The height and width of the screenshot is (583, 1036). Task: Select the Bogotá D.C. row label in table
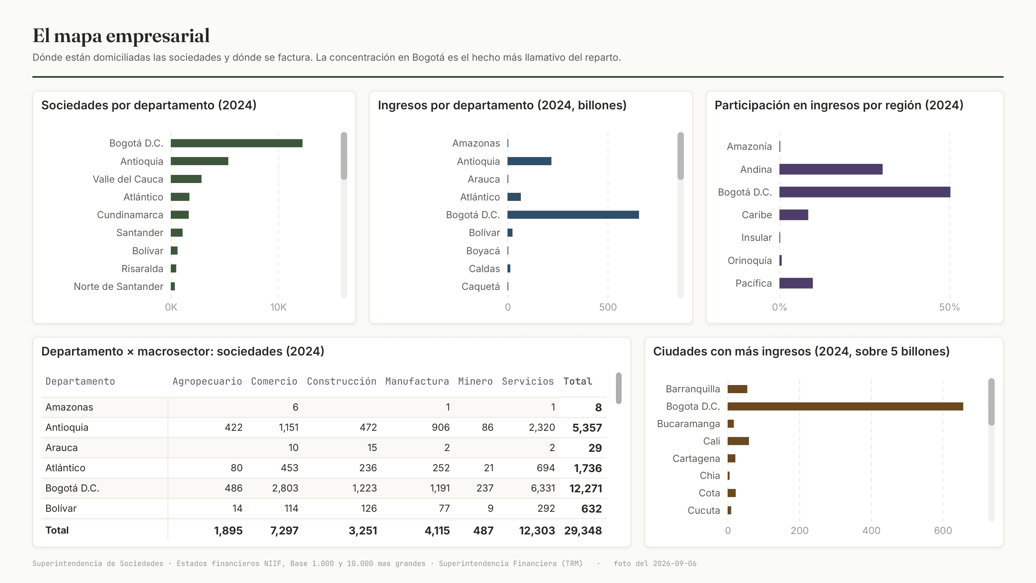(72, 488)
